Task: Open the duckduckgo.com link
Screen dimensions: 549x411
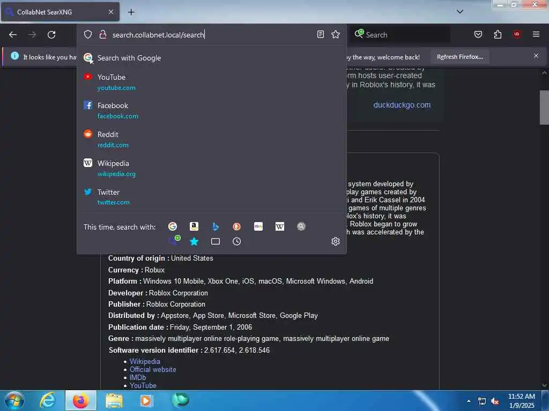Action: coord(402,105)
